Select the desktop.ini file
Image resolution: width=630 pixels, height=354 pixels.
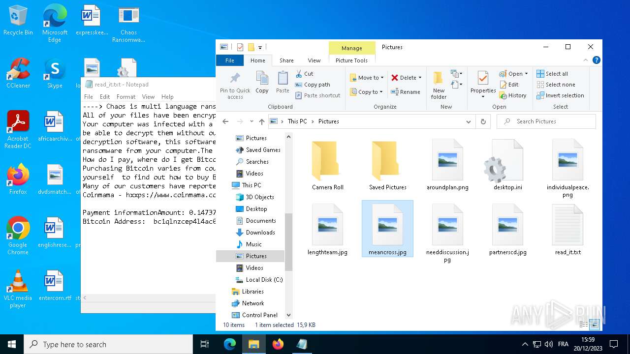coord(507,165)
